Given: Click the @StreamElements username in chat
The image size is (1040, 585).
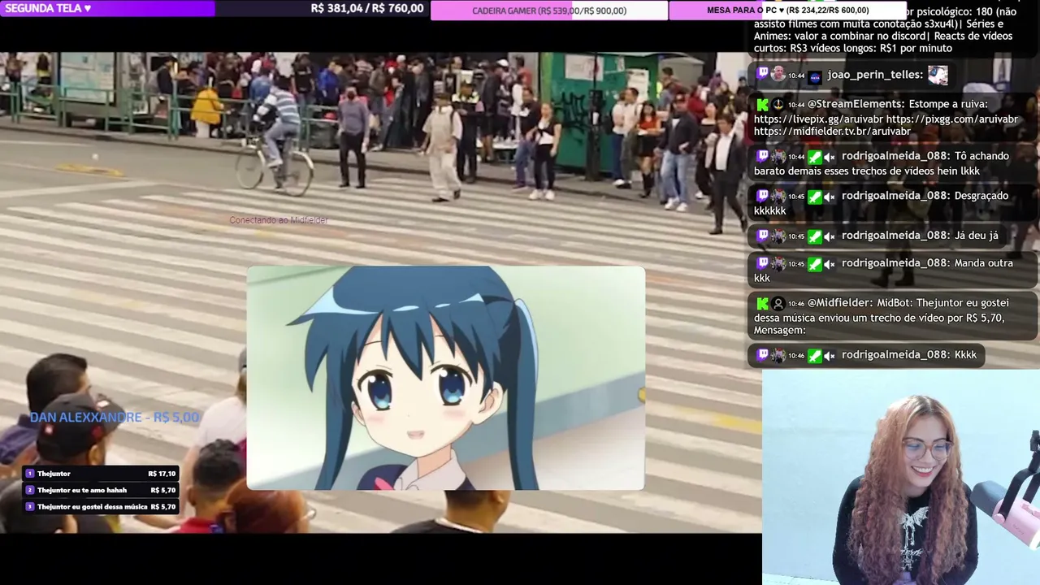Looking at the screenshot, I should 856,104.
